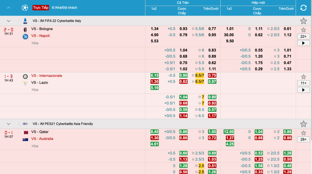Collapse all with the header up-chevron
This screenshot has width=312, height=174.
(x=9, y=8)
